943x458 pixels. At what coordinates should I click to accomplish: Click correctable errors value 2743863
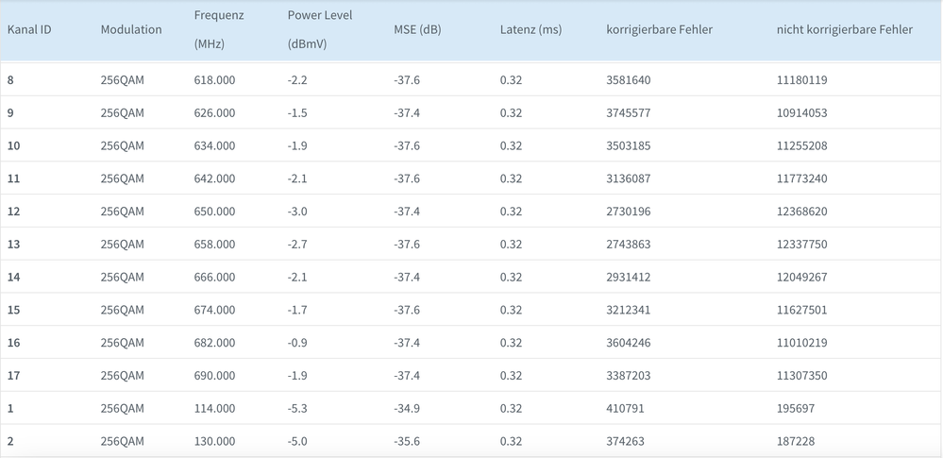point(629,245)
